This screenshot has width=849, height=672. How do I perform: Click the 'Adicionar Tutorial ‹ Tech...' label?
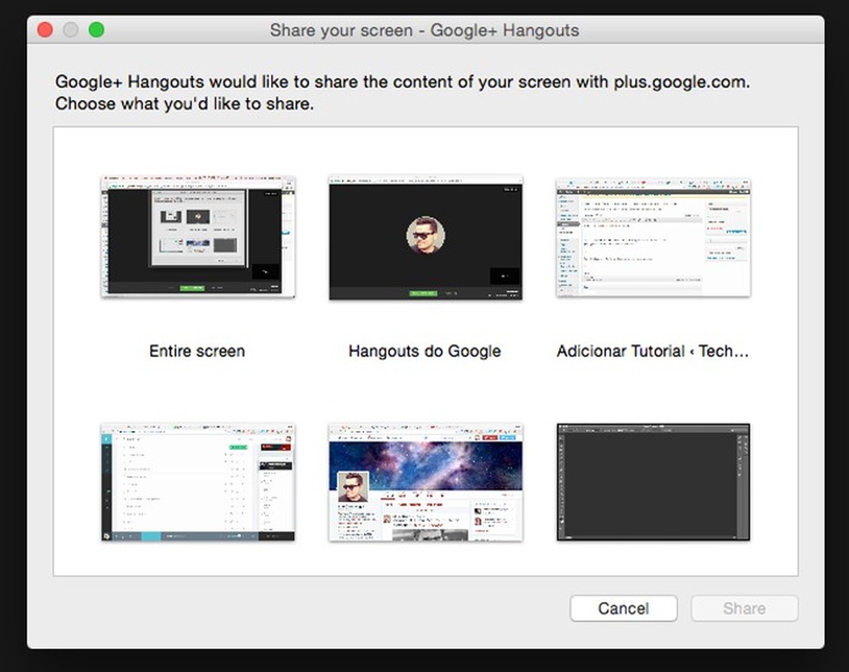[652, 351]
